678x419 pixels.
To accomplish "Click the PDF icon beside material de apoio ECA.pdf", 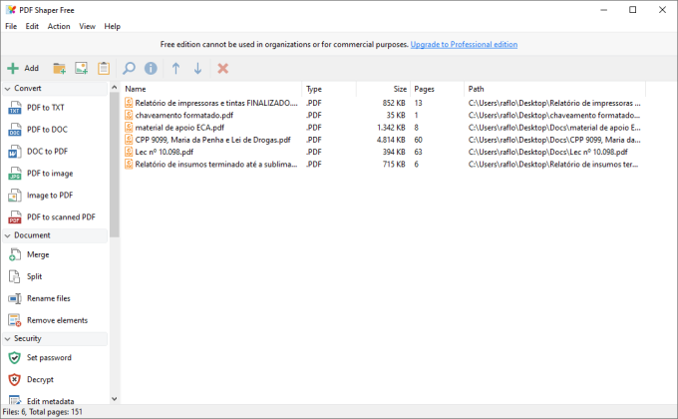I will click(129, 127).
